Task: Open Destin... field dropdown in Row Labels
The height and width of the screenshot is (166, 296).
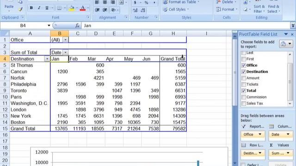Action: (260, 153)
